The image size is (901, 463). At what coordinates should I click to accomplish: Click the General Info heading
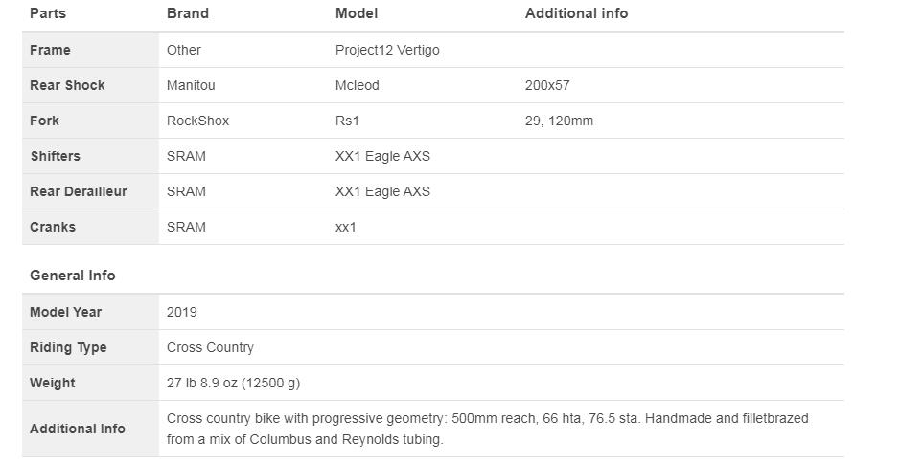(x=73, y=276)
